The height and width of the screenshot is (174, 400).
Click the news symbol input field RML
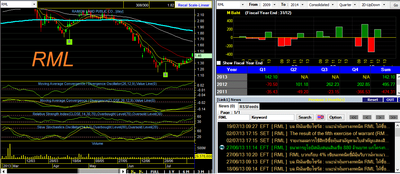[x=234, y=117]
